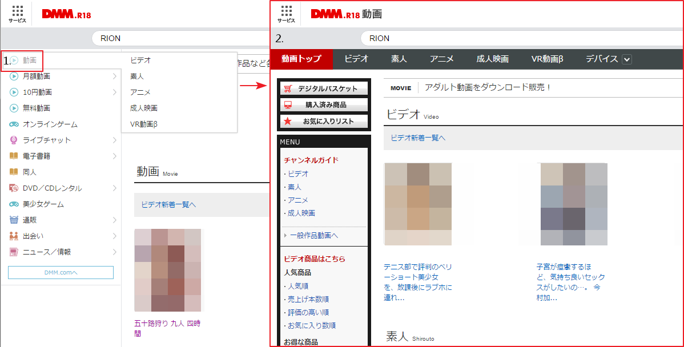
Task: Open the デバイス dropdown arrow in nav bar
Action: pos(627,59)
